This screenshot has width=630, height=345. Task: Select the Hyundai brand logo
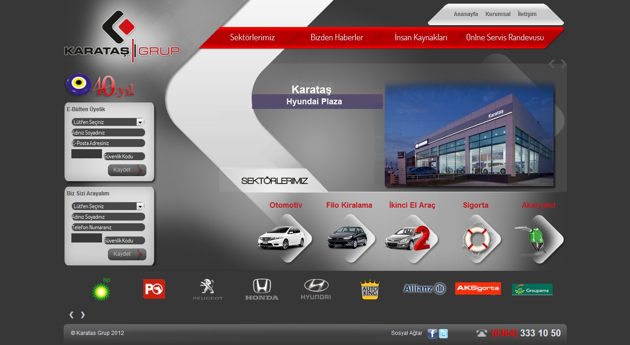click(x=316, y=289)
